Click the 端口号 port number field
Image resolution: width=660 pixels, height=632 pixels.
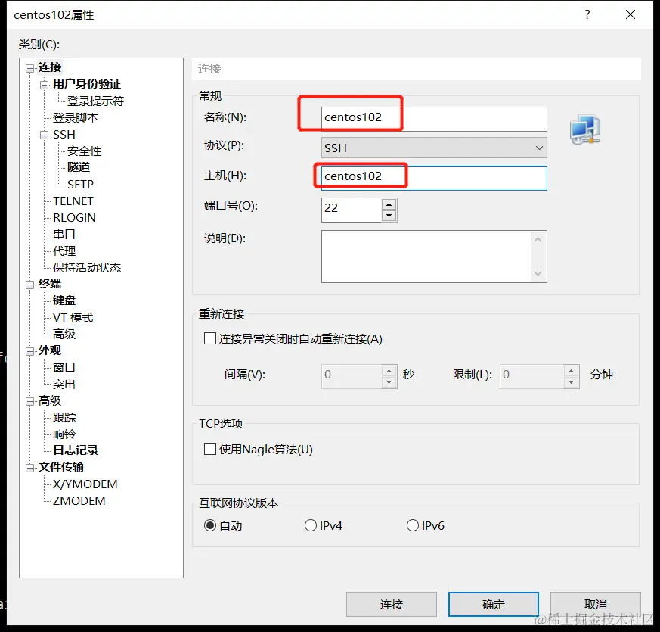tap(352, 210)
